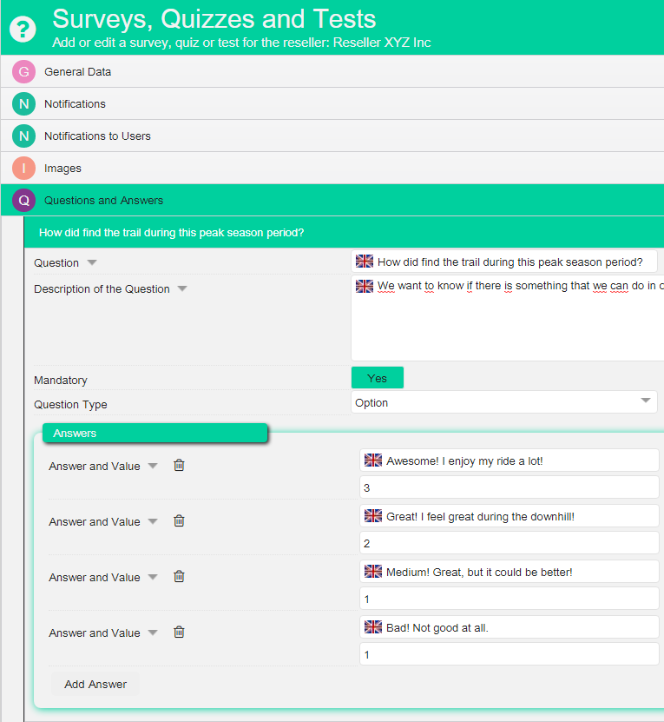Click the purple Q section icon

click(23, 200)
